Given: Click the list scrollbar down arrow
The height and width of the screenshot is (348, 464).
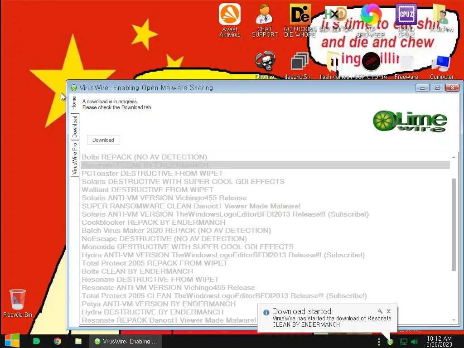Looking at the screenshot, I should (x=454, y=320).
